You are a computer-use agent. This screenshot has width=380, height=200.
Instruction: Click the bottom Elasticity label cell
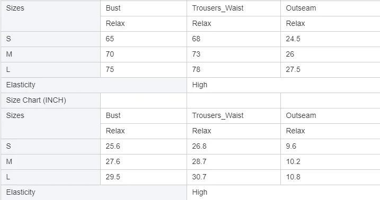pyautogui.click(x=94, y=193)
